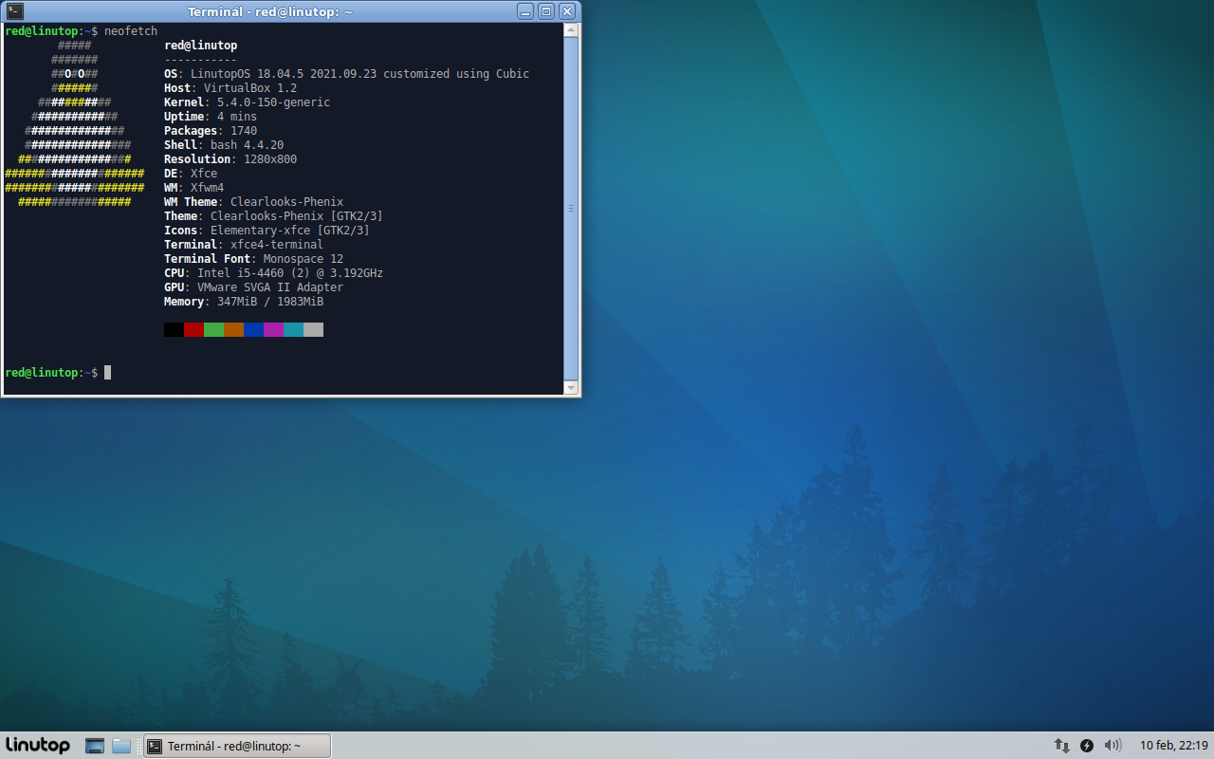
Task: Click the Show Desktop panel icon
Action: 94,746
